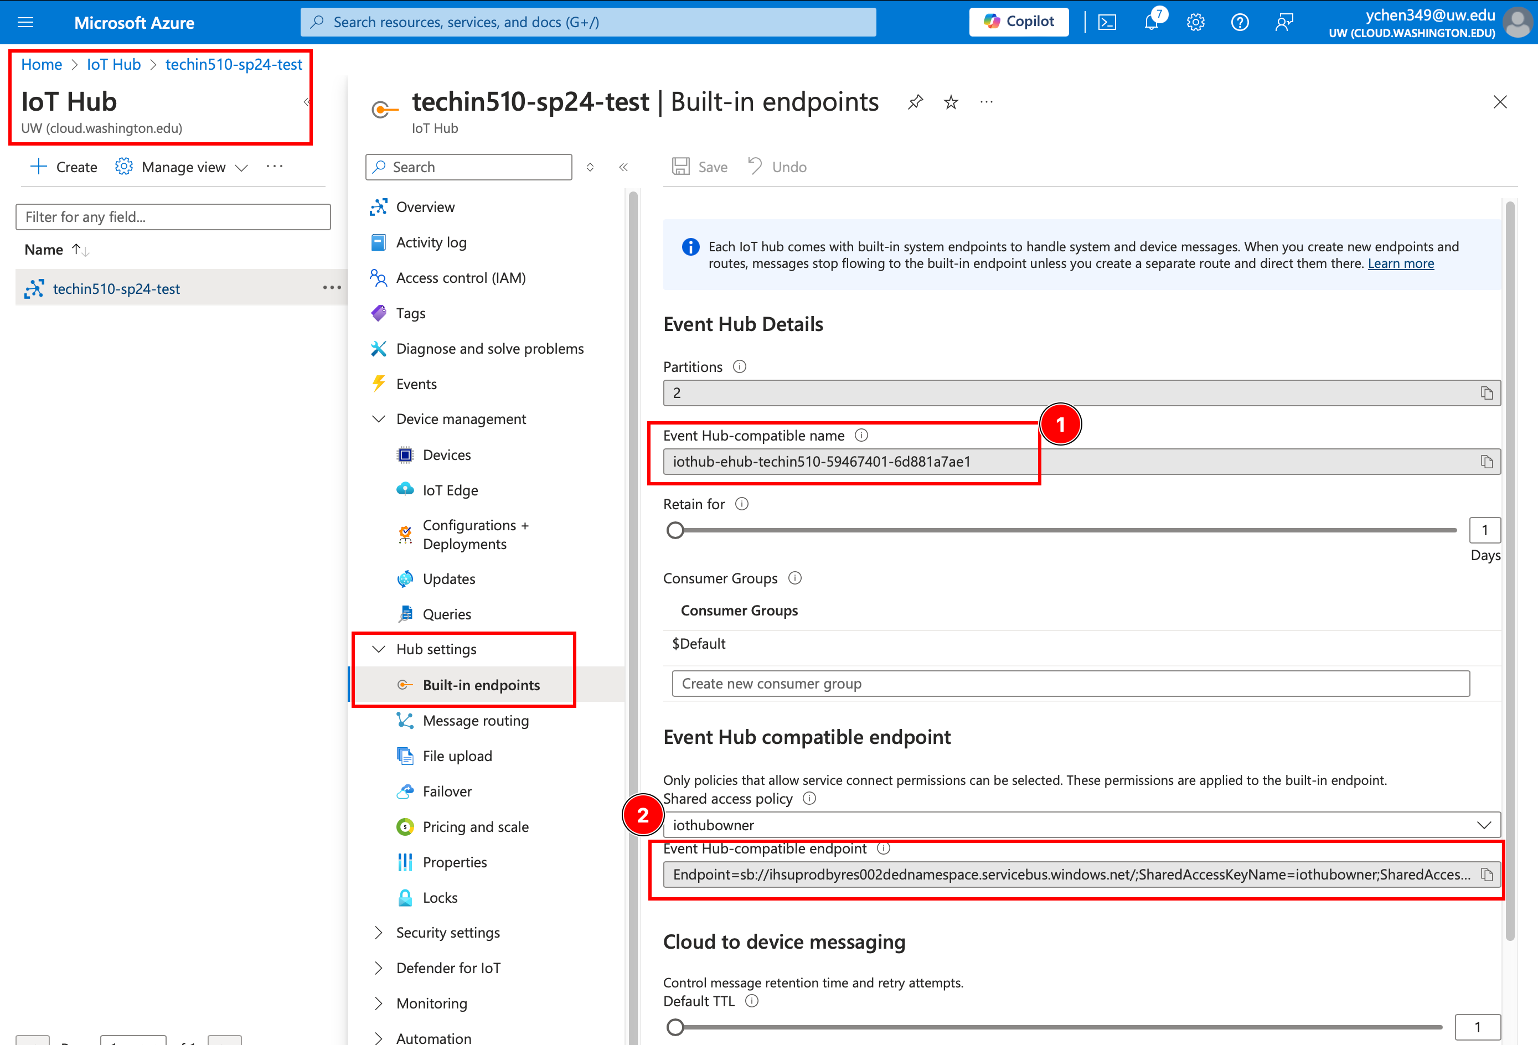Click the Create new consumer group field
Viewport: 1538px width, 1045px height.
1070,684
